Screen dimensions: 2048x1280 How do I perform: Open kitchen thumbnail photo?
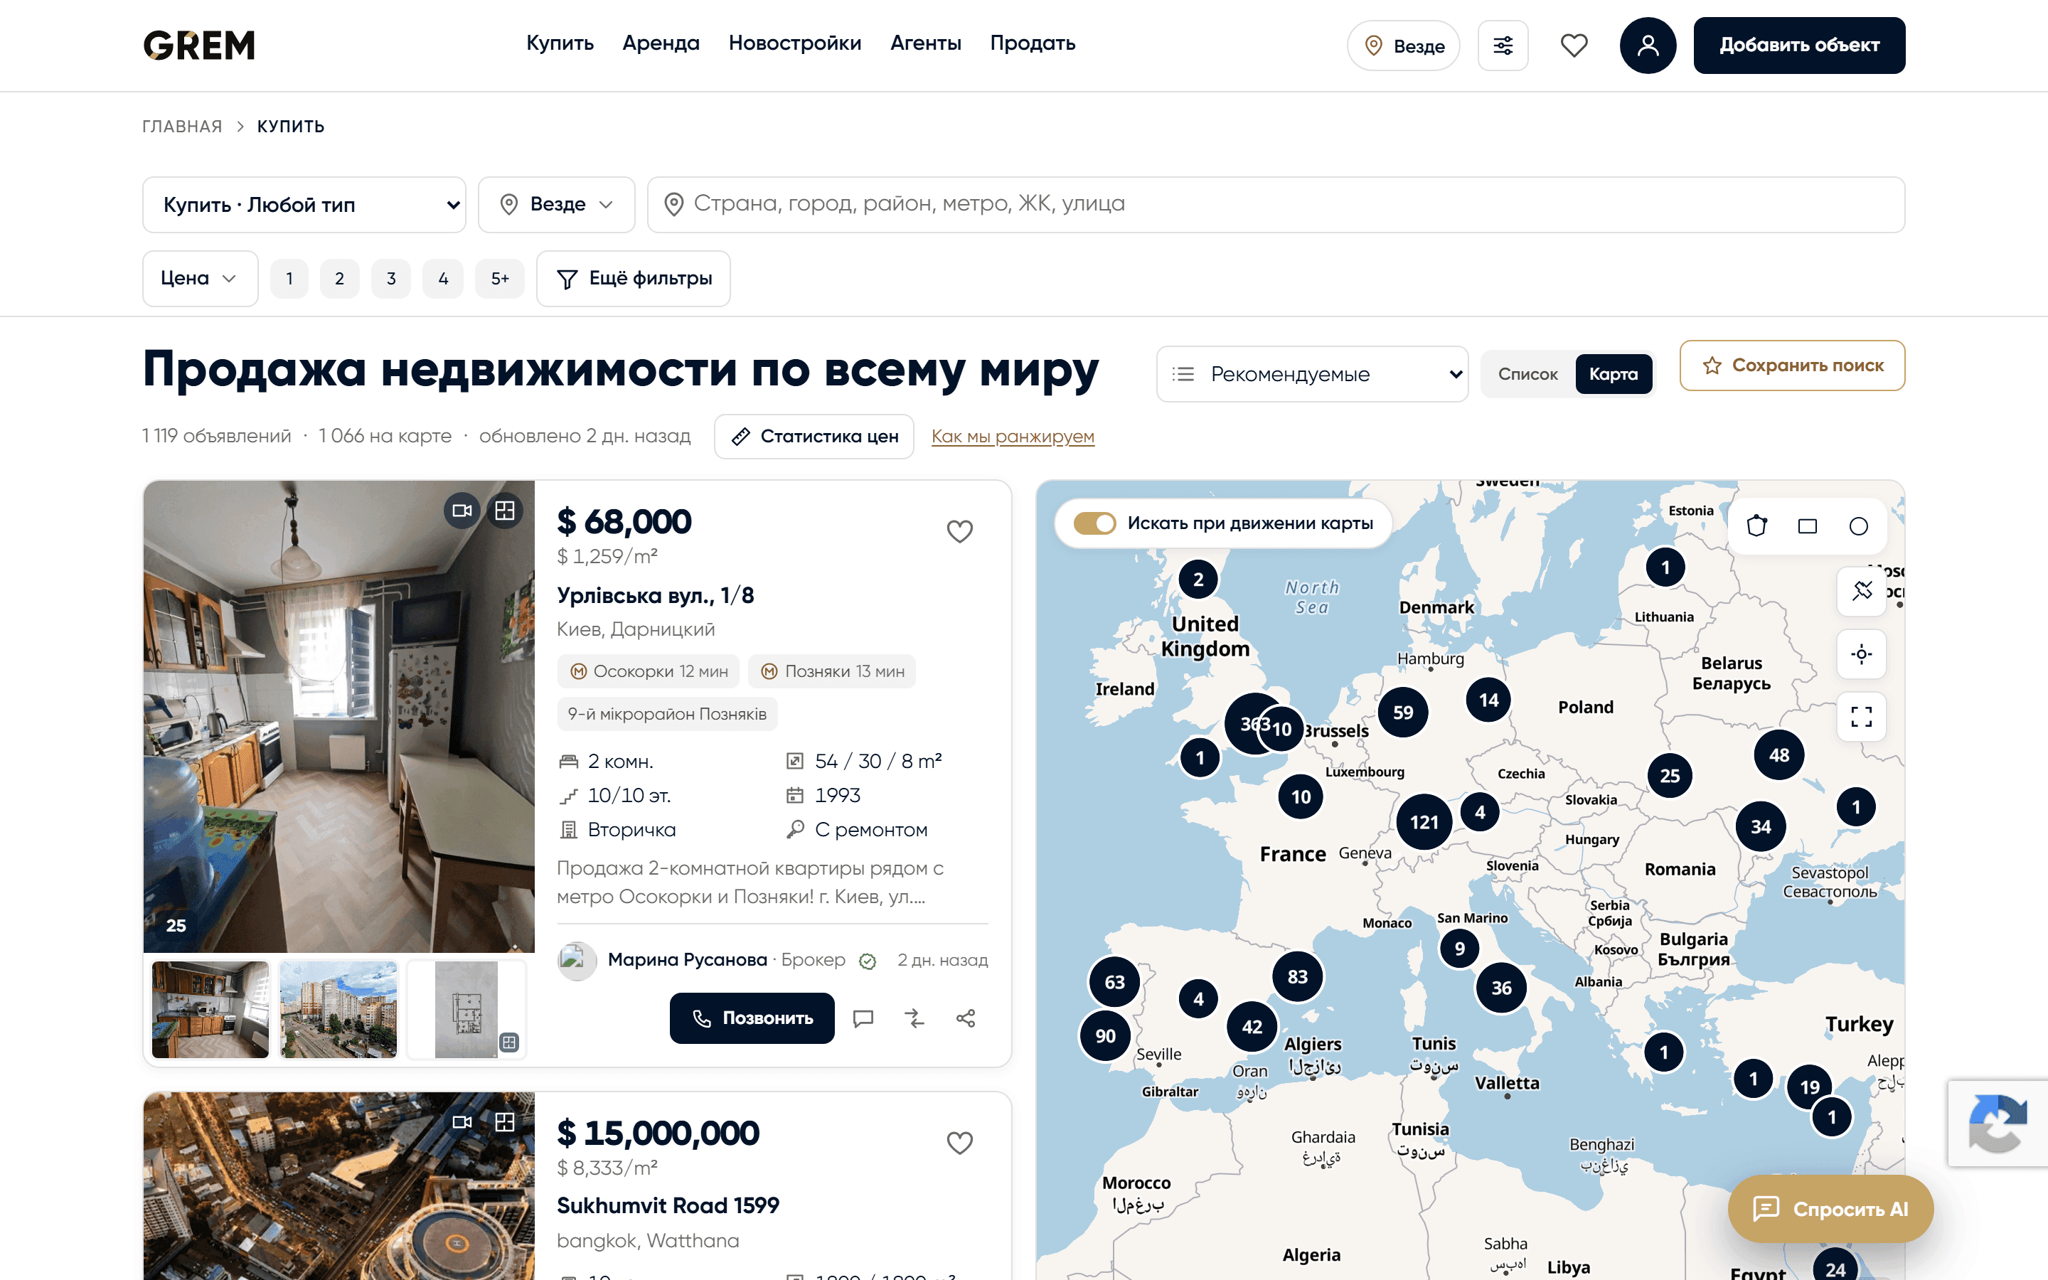210,1009
